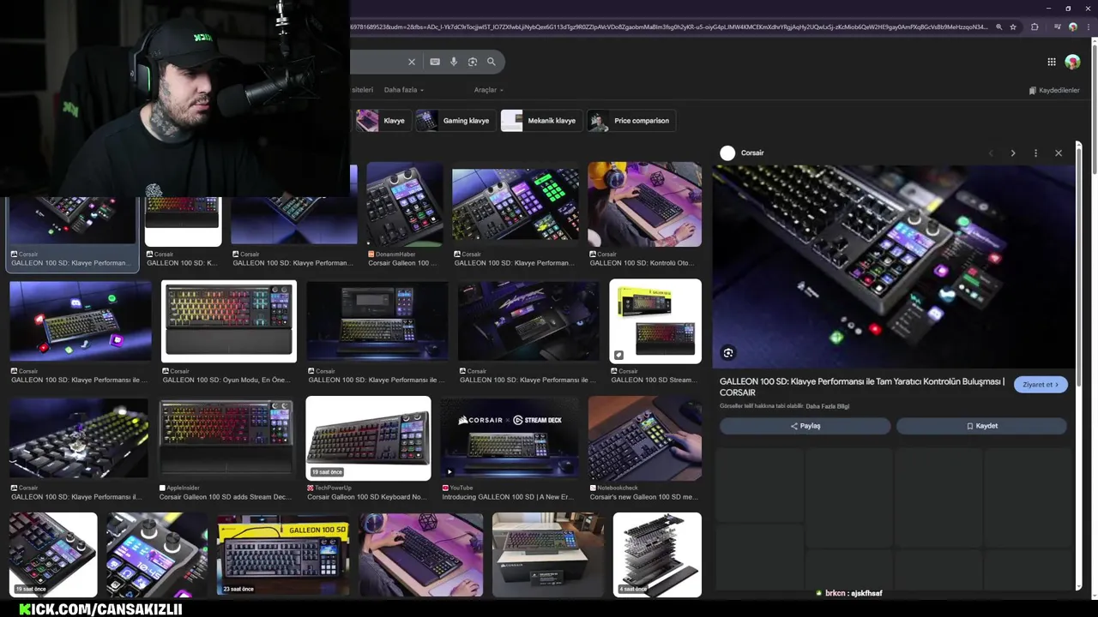Open Daha Fazla Bilgi copyright link

pyautogui.click(x=828, y=406)
